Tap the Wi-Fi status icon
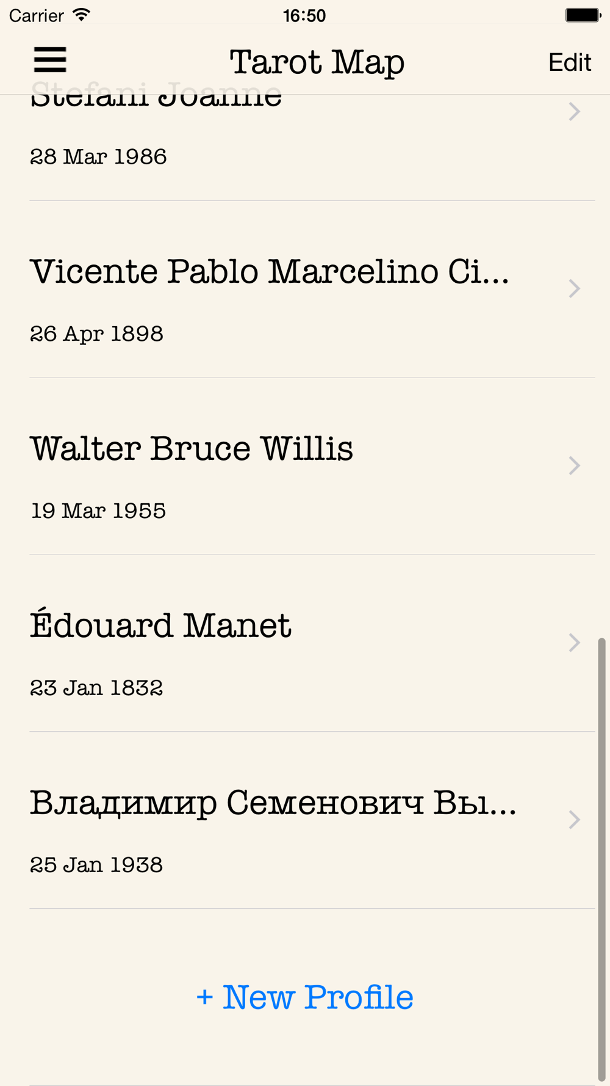The image size is (610, 1086). pyautogui.click(x=81, y=15)
